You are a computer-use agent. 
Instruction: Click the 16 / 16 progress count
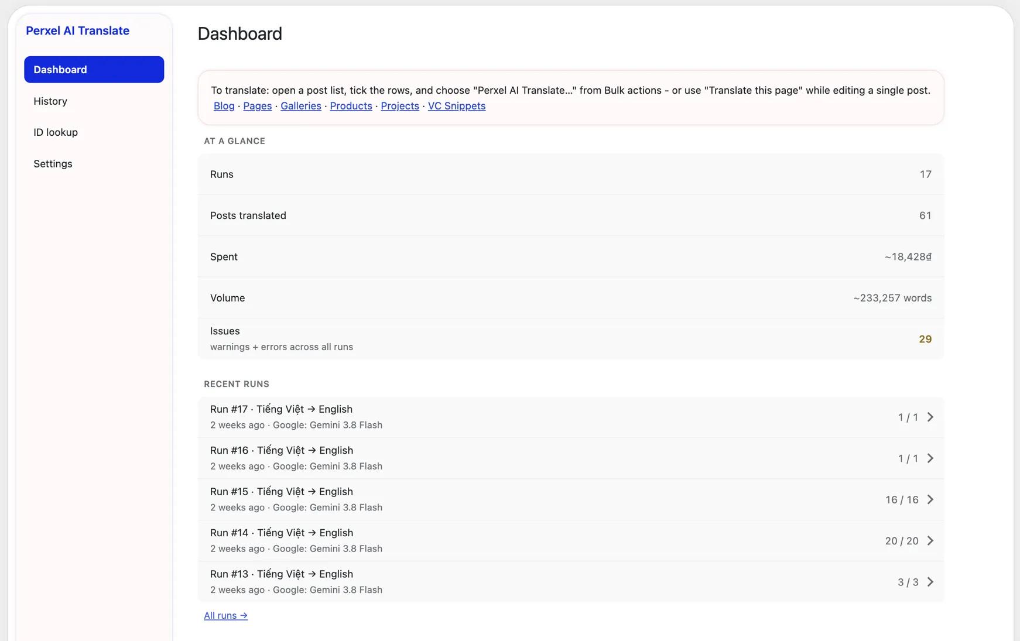click(902, 500)
